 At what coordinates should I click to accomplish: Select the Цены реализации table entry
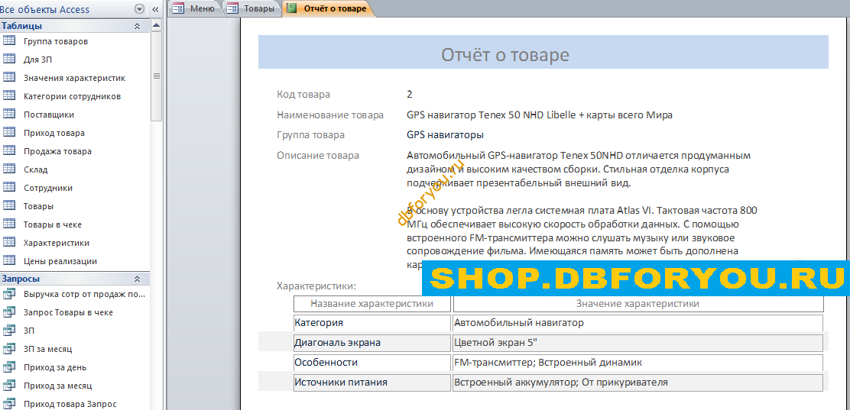60,261
